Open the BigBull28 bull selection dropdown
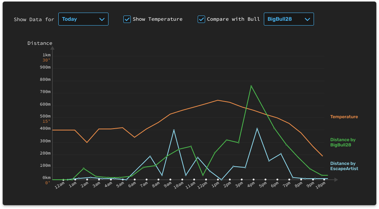Viewport: 379px width, 209px height. coord(289,19)
